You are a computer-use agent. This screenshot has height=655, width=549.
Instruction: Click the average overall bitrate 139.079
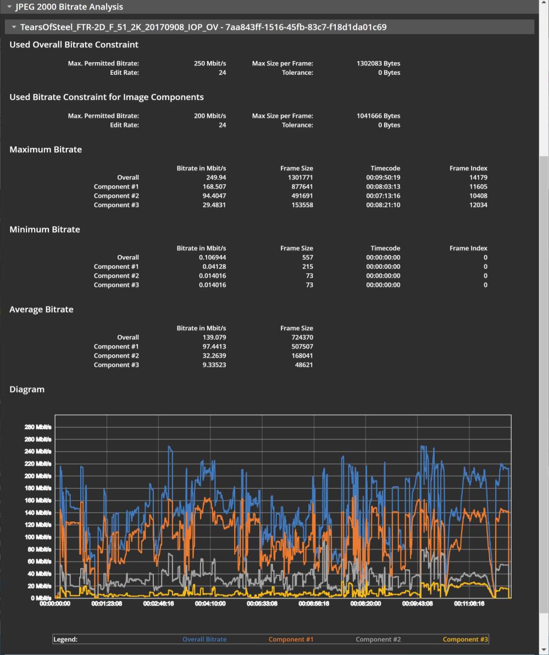[x=215, y=337]
